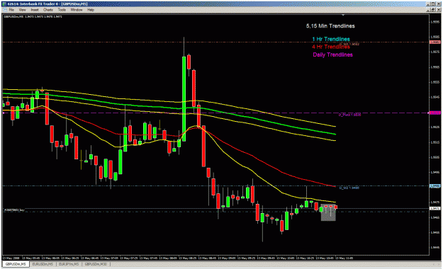The height and width of the screenshot is (269, 443).
Task: Open the Insert menu
Action: 35,10
